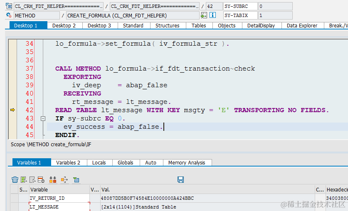Select the IV_RETURN_ID variable cell

click(59, 198)
